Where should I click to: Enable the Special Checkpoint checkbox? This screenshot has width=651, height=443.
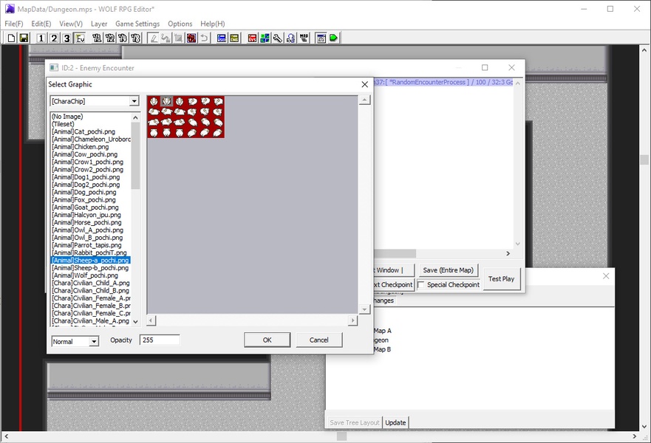(421, 285)
